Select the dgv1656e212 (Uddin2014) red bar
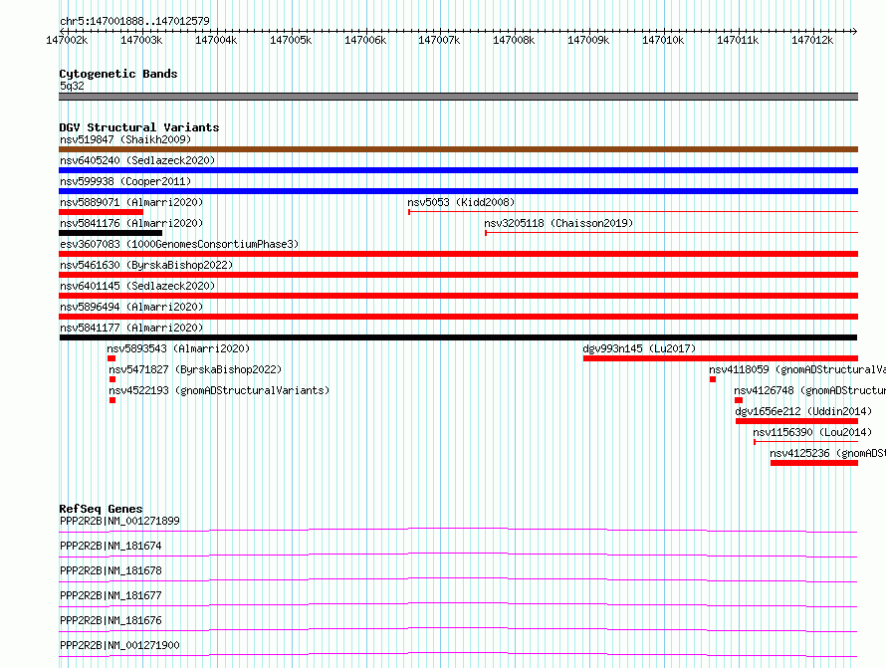 point(796,421)
